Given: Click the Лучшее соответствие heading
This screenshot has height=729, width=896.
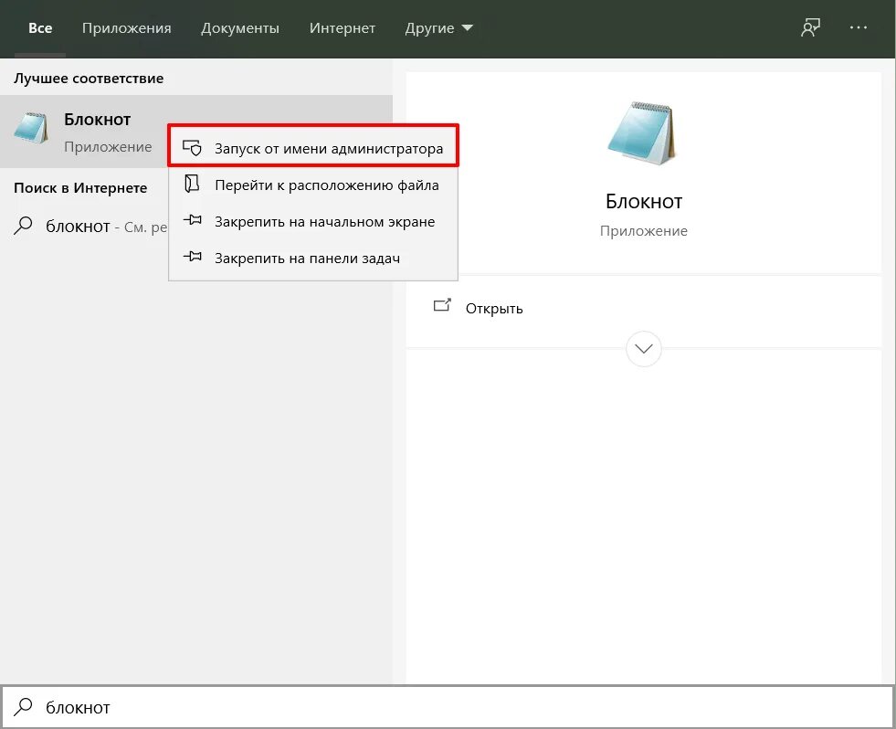Looking at the screenshot, I should coord(89,79).
